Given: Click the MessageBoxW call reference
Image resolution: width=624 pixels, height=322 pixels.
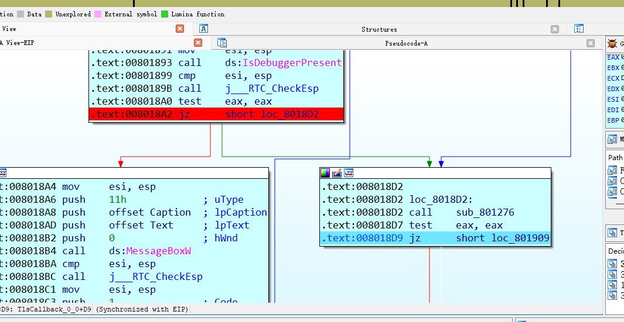Looking at the screenshot, I should click(x=158, y=251).
